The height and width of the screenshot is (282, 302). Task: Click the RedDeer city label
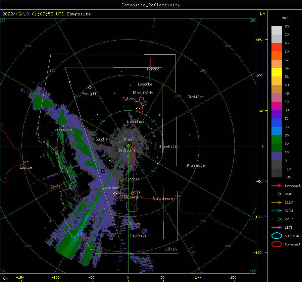142,102
